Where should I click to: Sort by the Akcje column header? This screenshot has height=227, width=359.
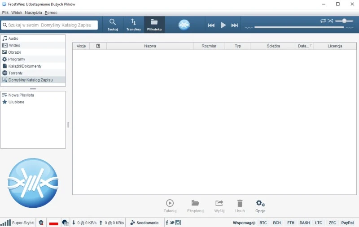click(81, 46)
